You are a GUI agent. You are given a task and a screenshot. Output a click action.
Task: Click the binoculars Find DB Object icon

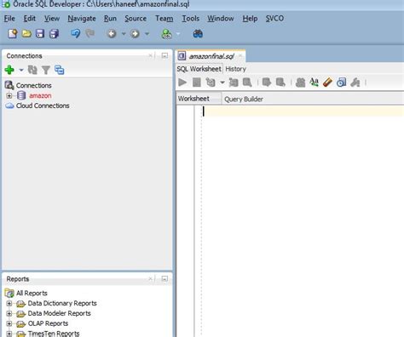pyautogui.click(x=198, y=34)
